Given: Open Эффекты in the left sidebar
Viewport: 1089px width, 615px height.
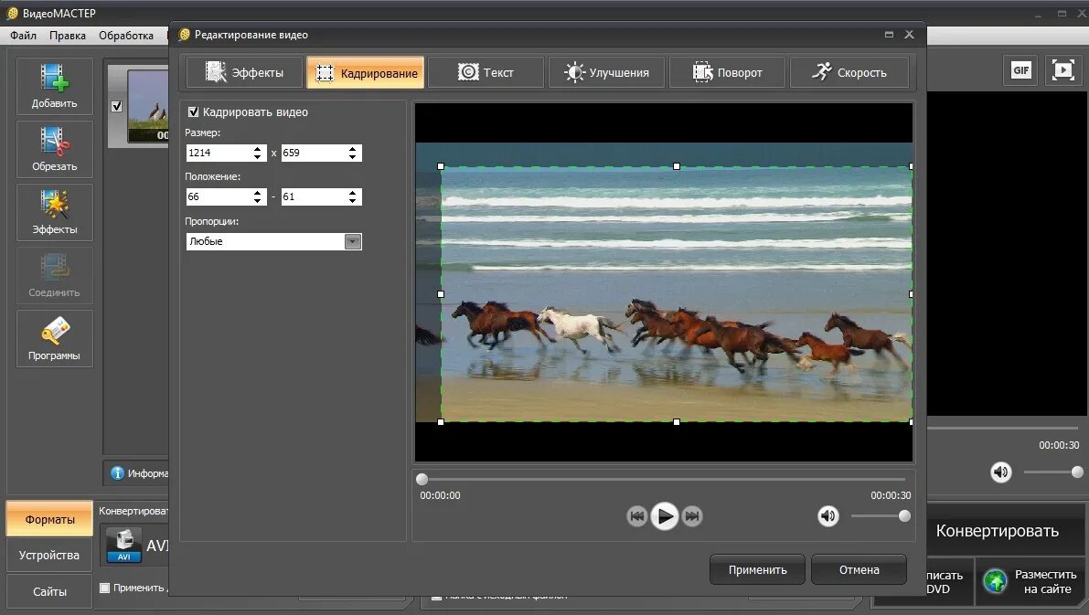Looking at the screenshot, I should click(54, 212).
